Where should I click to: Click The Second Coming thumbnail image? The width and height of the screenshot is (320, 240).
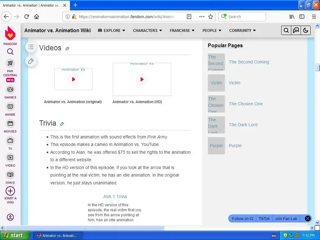coord(216,62)
